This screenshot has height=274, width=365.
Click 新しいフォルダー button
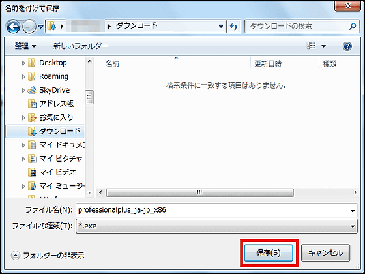81,46
